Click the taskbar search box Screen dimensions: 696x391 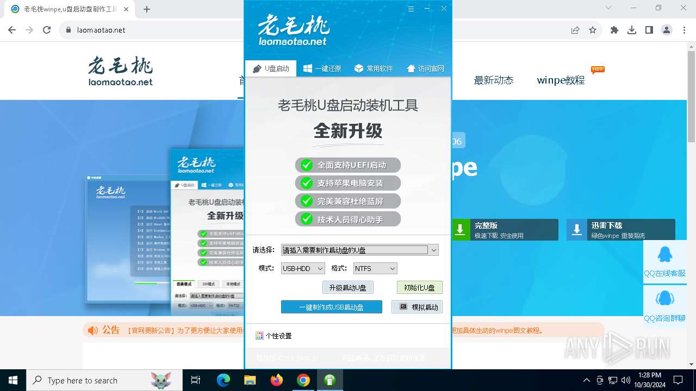click(x=104, y=380)
